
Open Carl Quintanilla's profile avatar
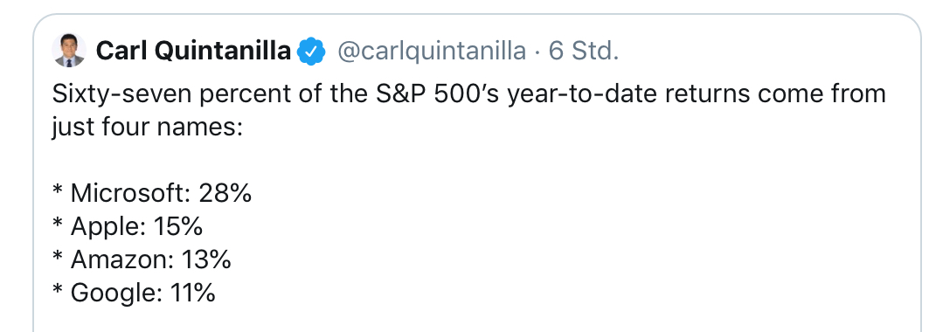(x=69, y=51)
